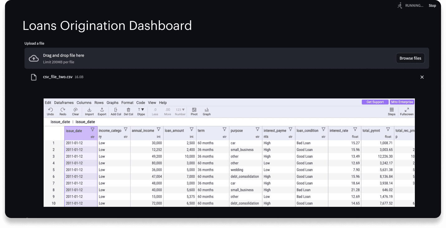Delete column using Del Col icon

point(128,110)
